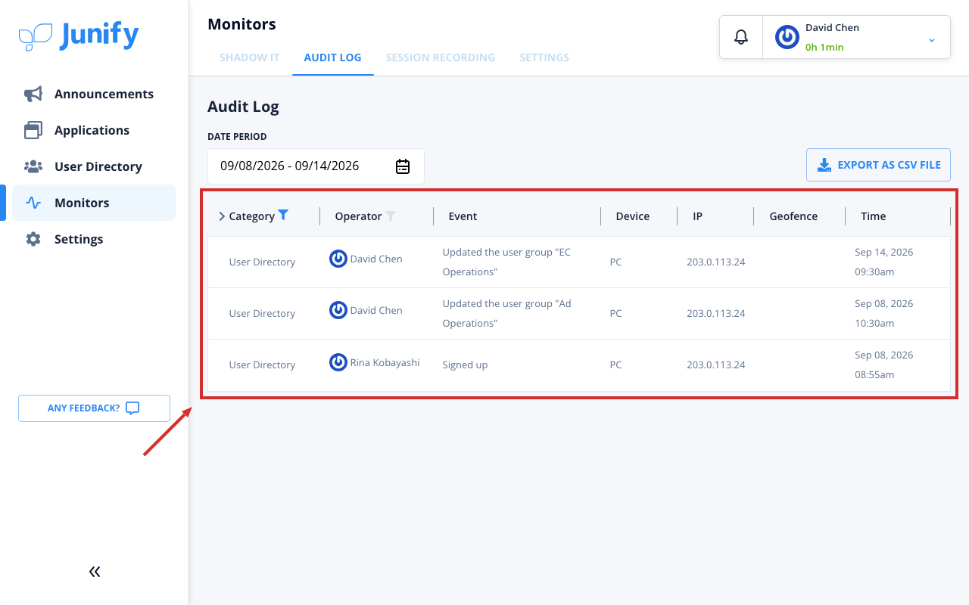The width and height of the screenshot is (969, 605).
Task: Click the Any Feedback button
Action: coord(94,408)
